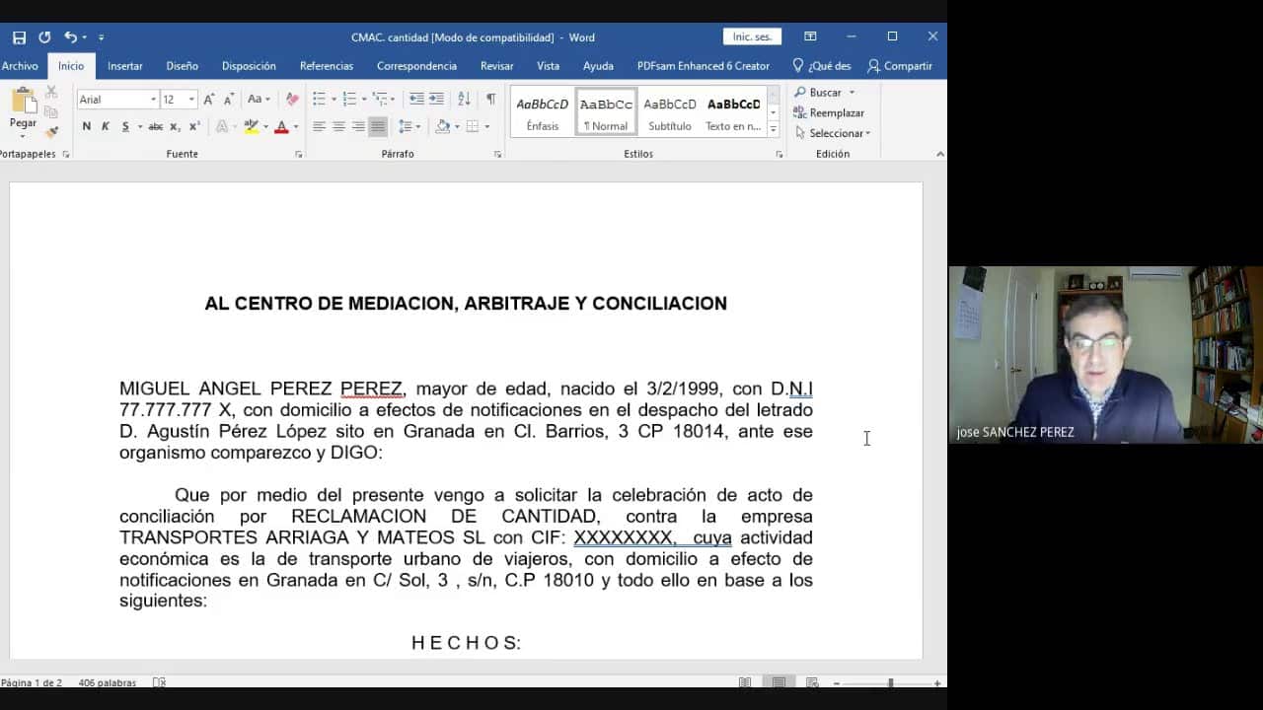Click the bullet list icon
The width and height of the screenshot is (1263, 710).
pyautogui.click(x=319, y=99)
